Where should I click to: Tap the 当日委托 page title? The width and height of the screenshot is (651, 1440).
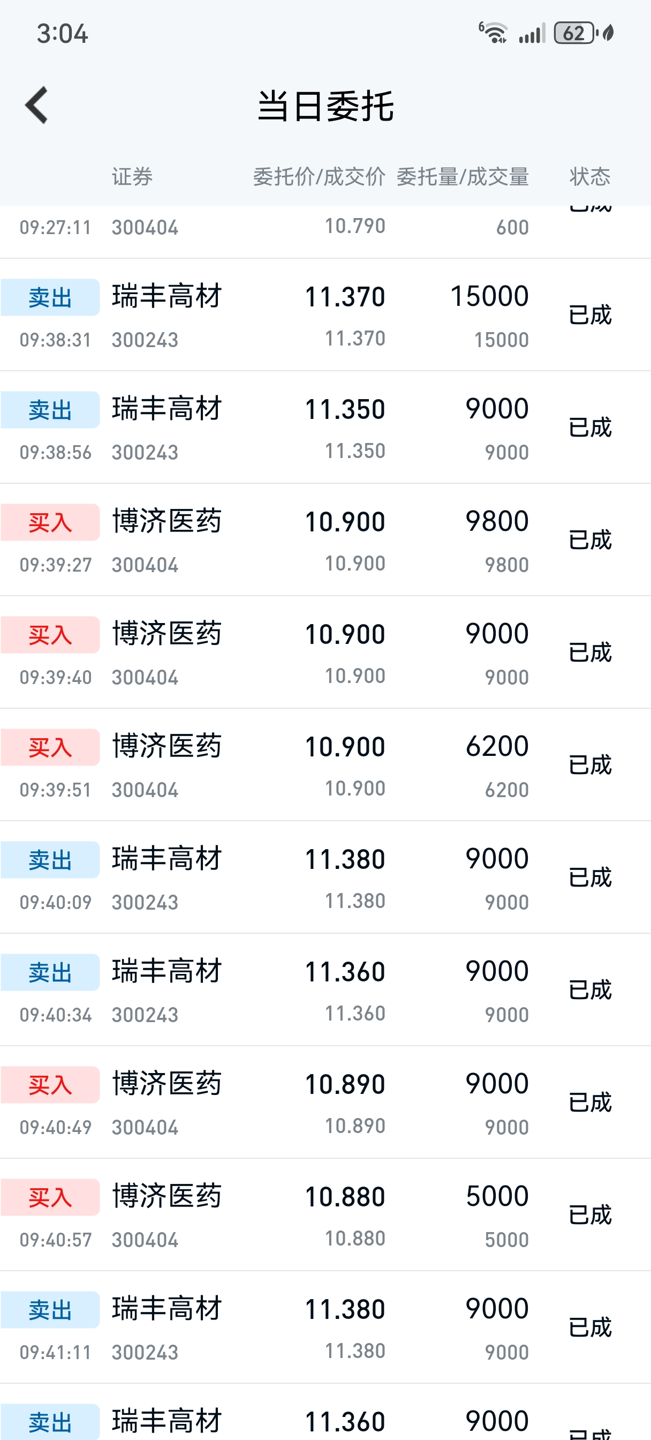325,106
